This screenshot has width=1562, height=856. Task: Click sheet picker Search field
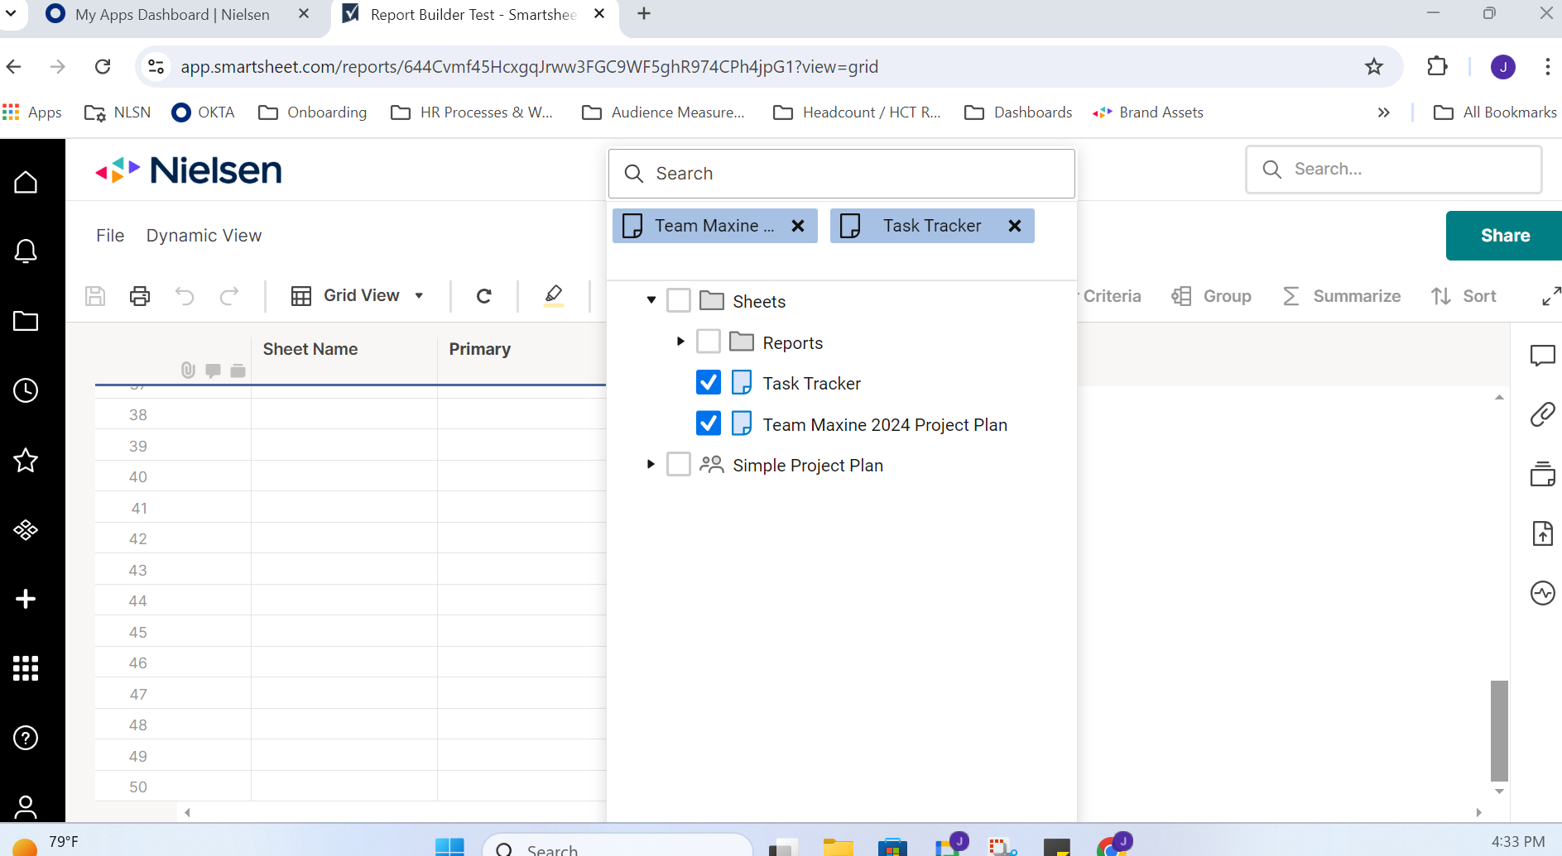coord(842,174)
